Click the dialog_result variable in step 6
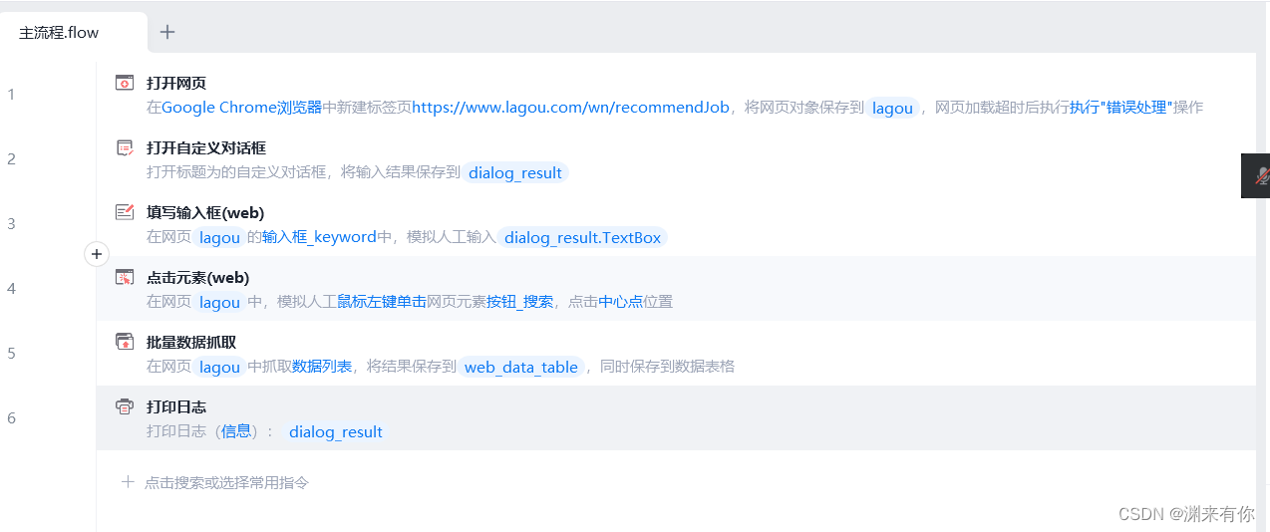The height and width of the screenshot is (532, 1270). tap(336, 431)
